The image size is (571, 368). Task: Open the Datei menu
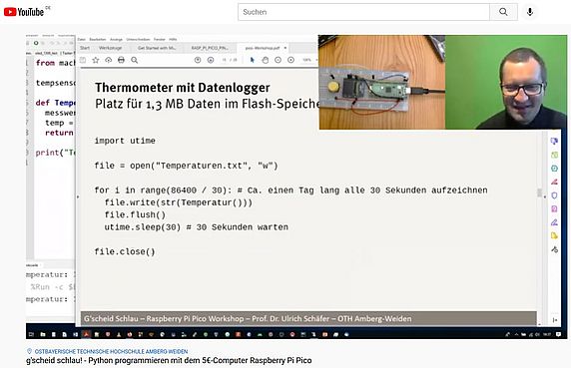(81, 39)
